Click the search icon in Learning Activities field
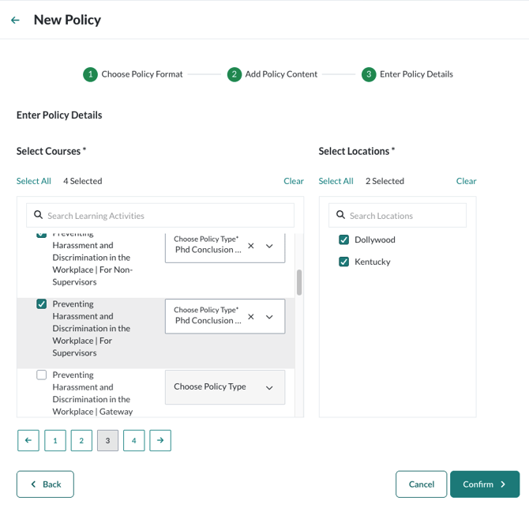Image resolution: width=529 pixels, height=505 pixels. (38, 215)
